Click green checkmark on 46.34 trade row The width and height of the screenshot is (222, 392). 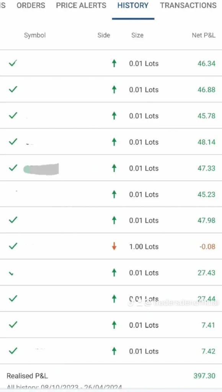[13, 63]
